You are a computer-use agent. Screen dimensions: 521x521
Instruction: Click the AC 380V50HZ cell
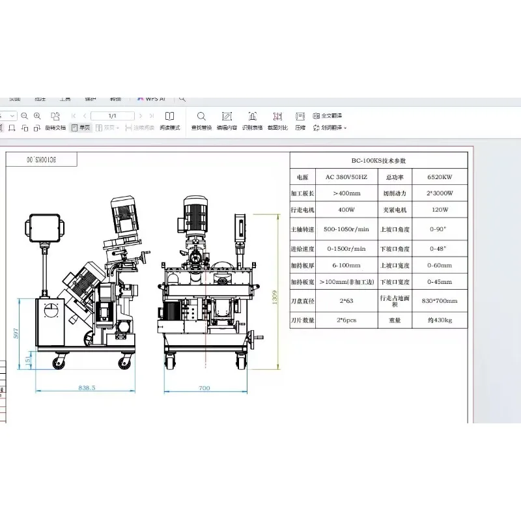(x=346, y=176)
